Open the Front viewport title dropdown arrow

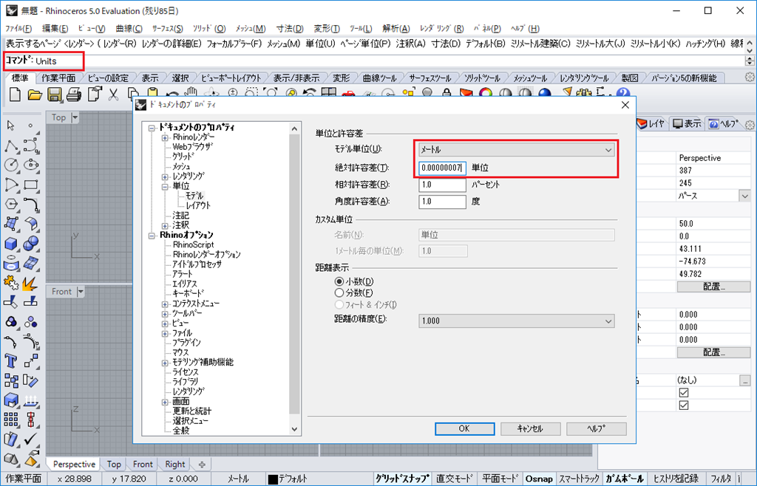point(81,291)
